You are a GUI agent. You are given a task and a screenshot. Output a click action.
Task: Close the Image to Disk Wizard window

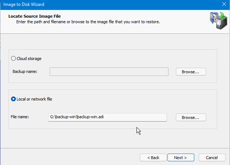pyautogui.click(x=224, y=4)
